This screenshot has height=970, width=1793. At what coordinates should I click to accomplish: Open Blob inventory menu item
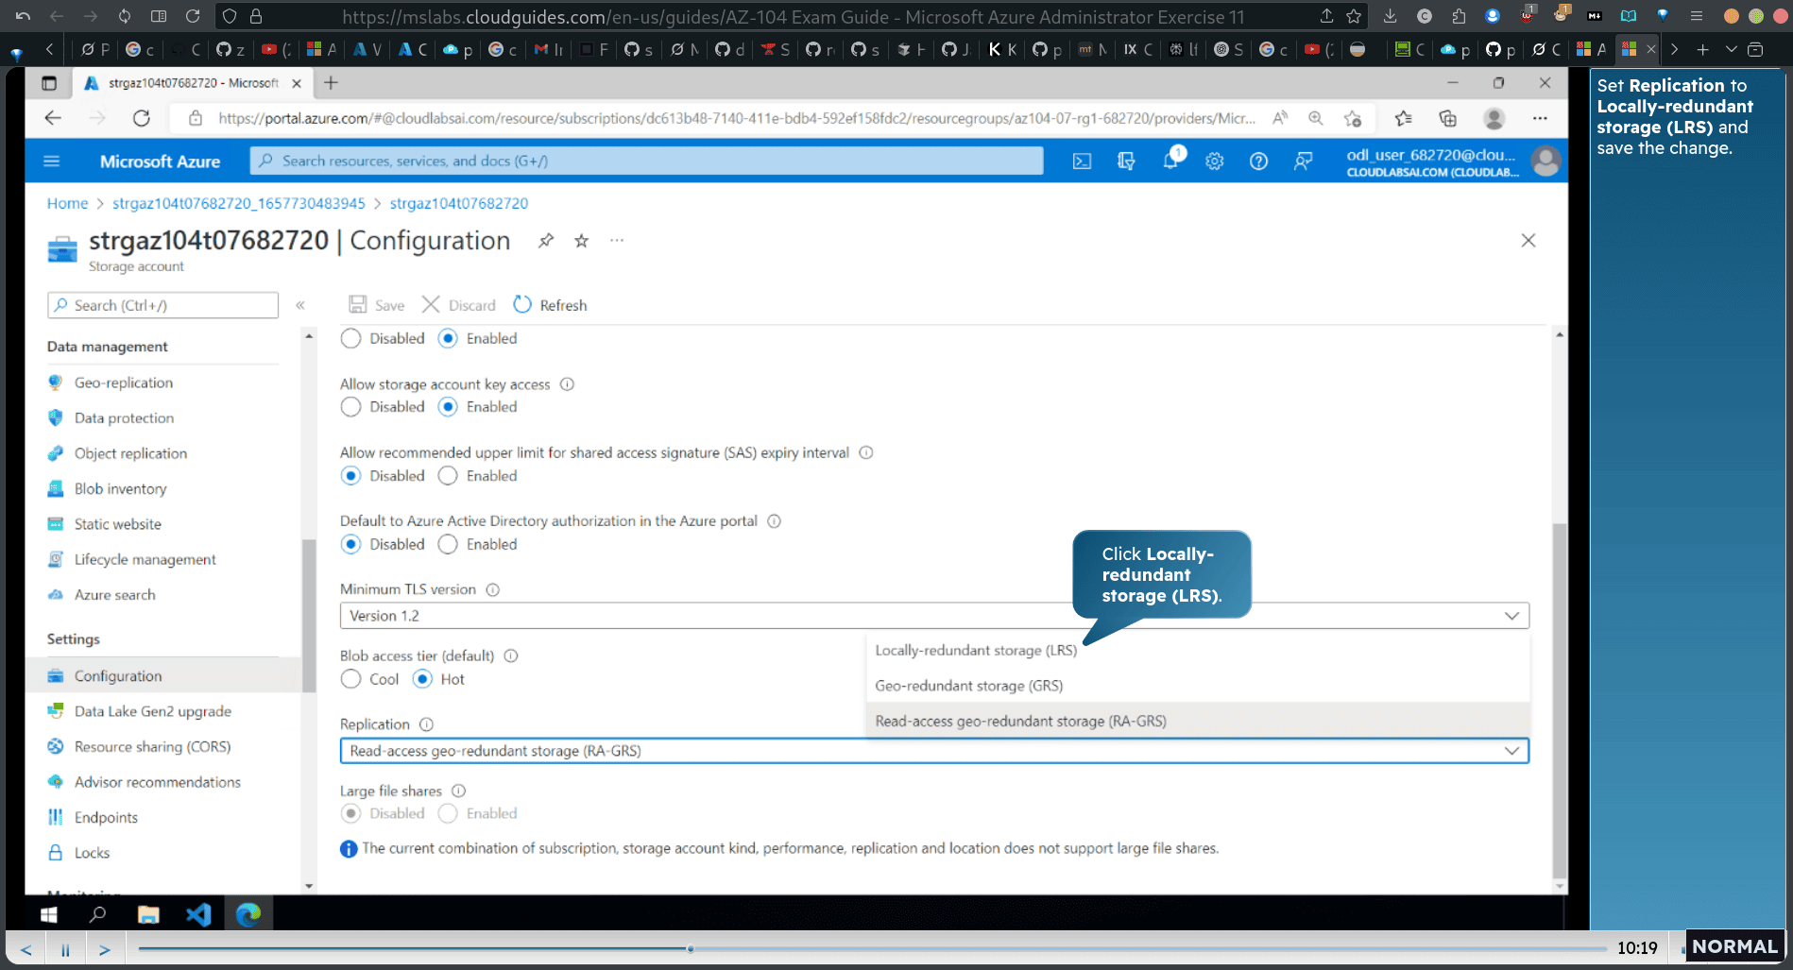[120, 489]
